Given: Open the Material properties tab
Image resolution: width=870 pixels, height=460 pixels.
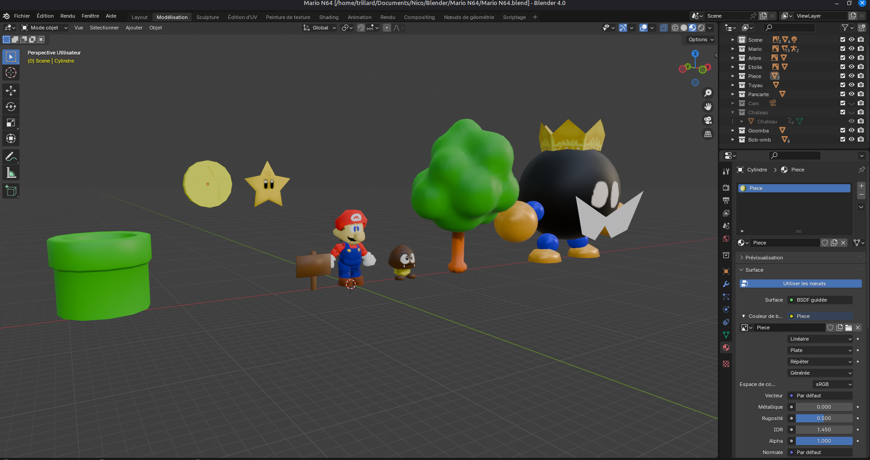Looking at the screenshot, I should pyautogui.click(x=726, y=347).
